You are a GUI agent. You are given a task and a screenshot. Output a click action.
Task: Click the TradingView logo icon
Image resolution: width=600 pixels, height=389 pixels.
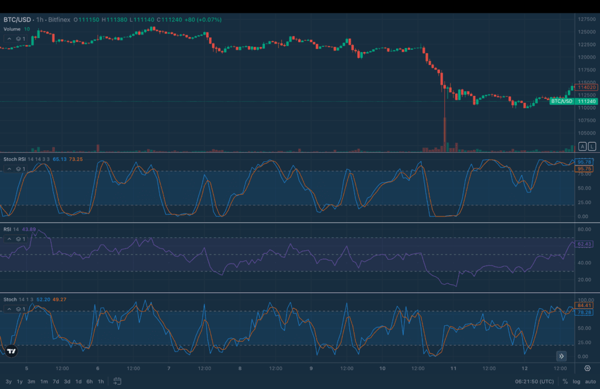click(x=11, y=351)
